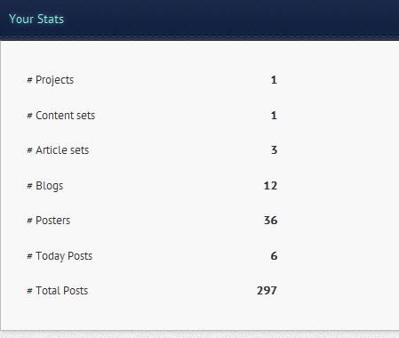Click the Posters count 36

coord(270,221)
